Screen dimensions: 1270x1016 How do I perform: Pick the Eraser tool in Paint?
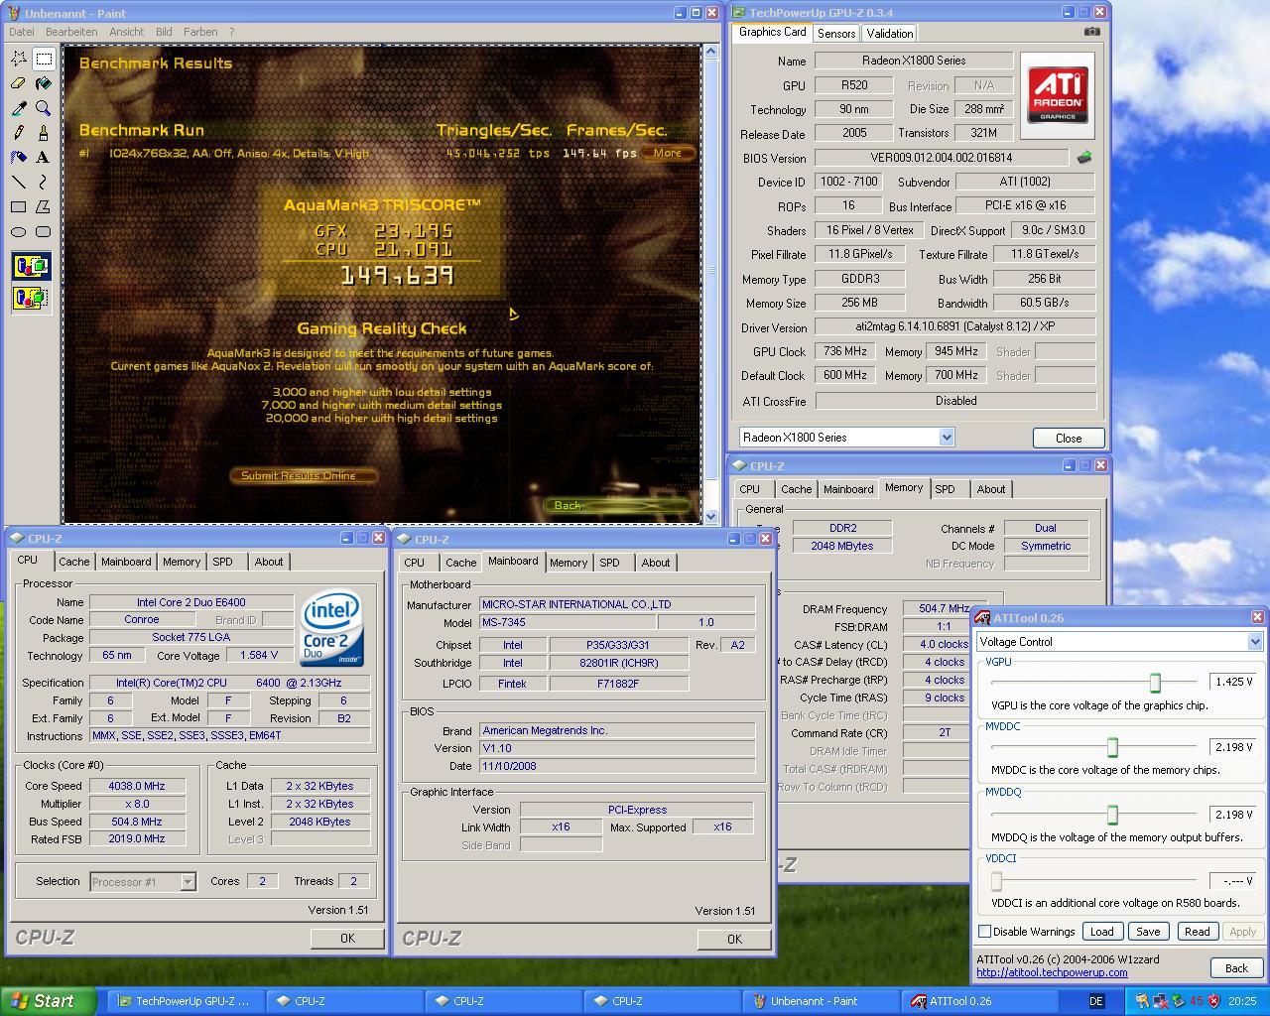point(19,83)
